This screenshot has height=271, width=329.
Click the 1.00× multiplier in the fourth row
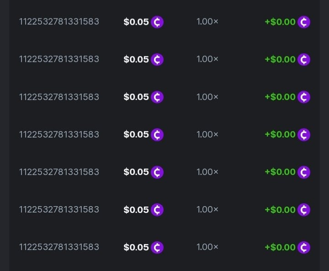point(207,134)
